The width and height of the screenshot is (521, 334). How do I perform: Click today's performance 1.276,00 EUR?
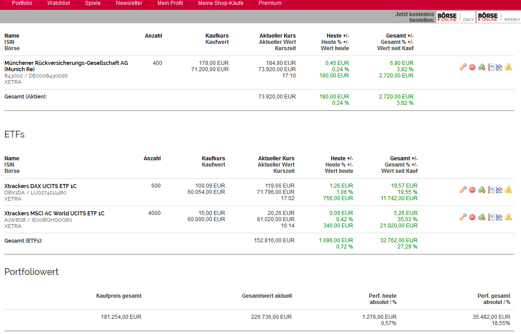click(x=379, y=317)
